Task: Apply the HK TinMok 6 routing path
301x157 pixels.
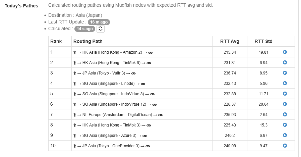Action: [285, 63]
